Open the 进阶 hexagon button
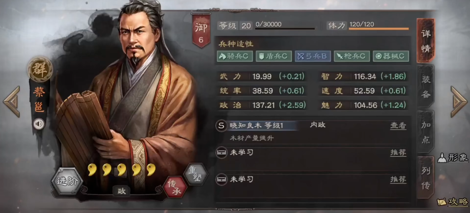This screenshot has height=213, width=470. pyautogui.click(x=67, y=182)
